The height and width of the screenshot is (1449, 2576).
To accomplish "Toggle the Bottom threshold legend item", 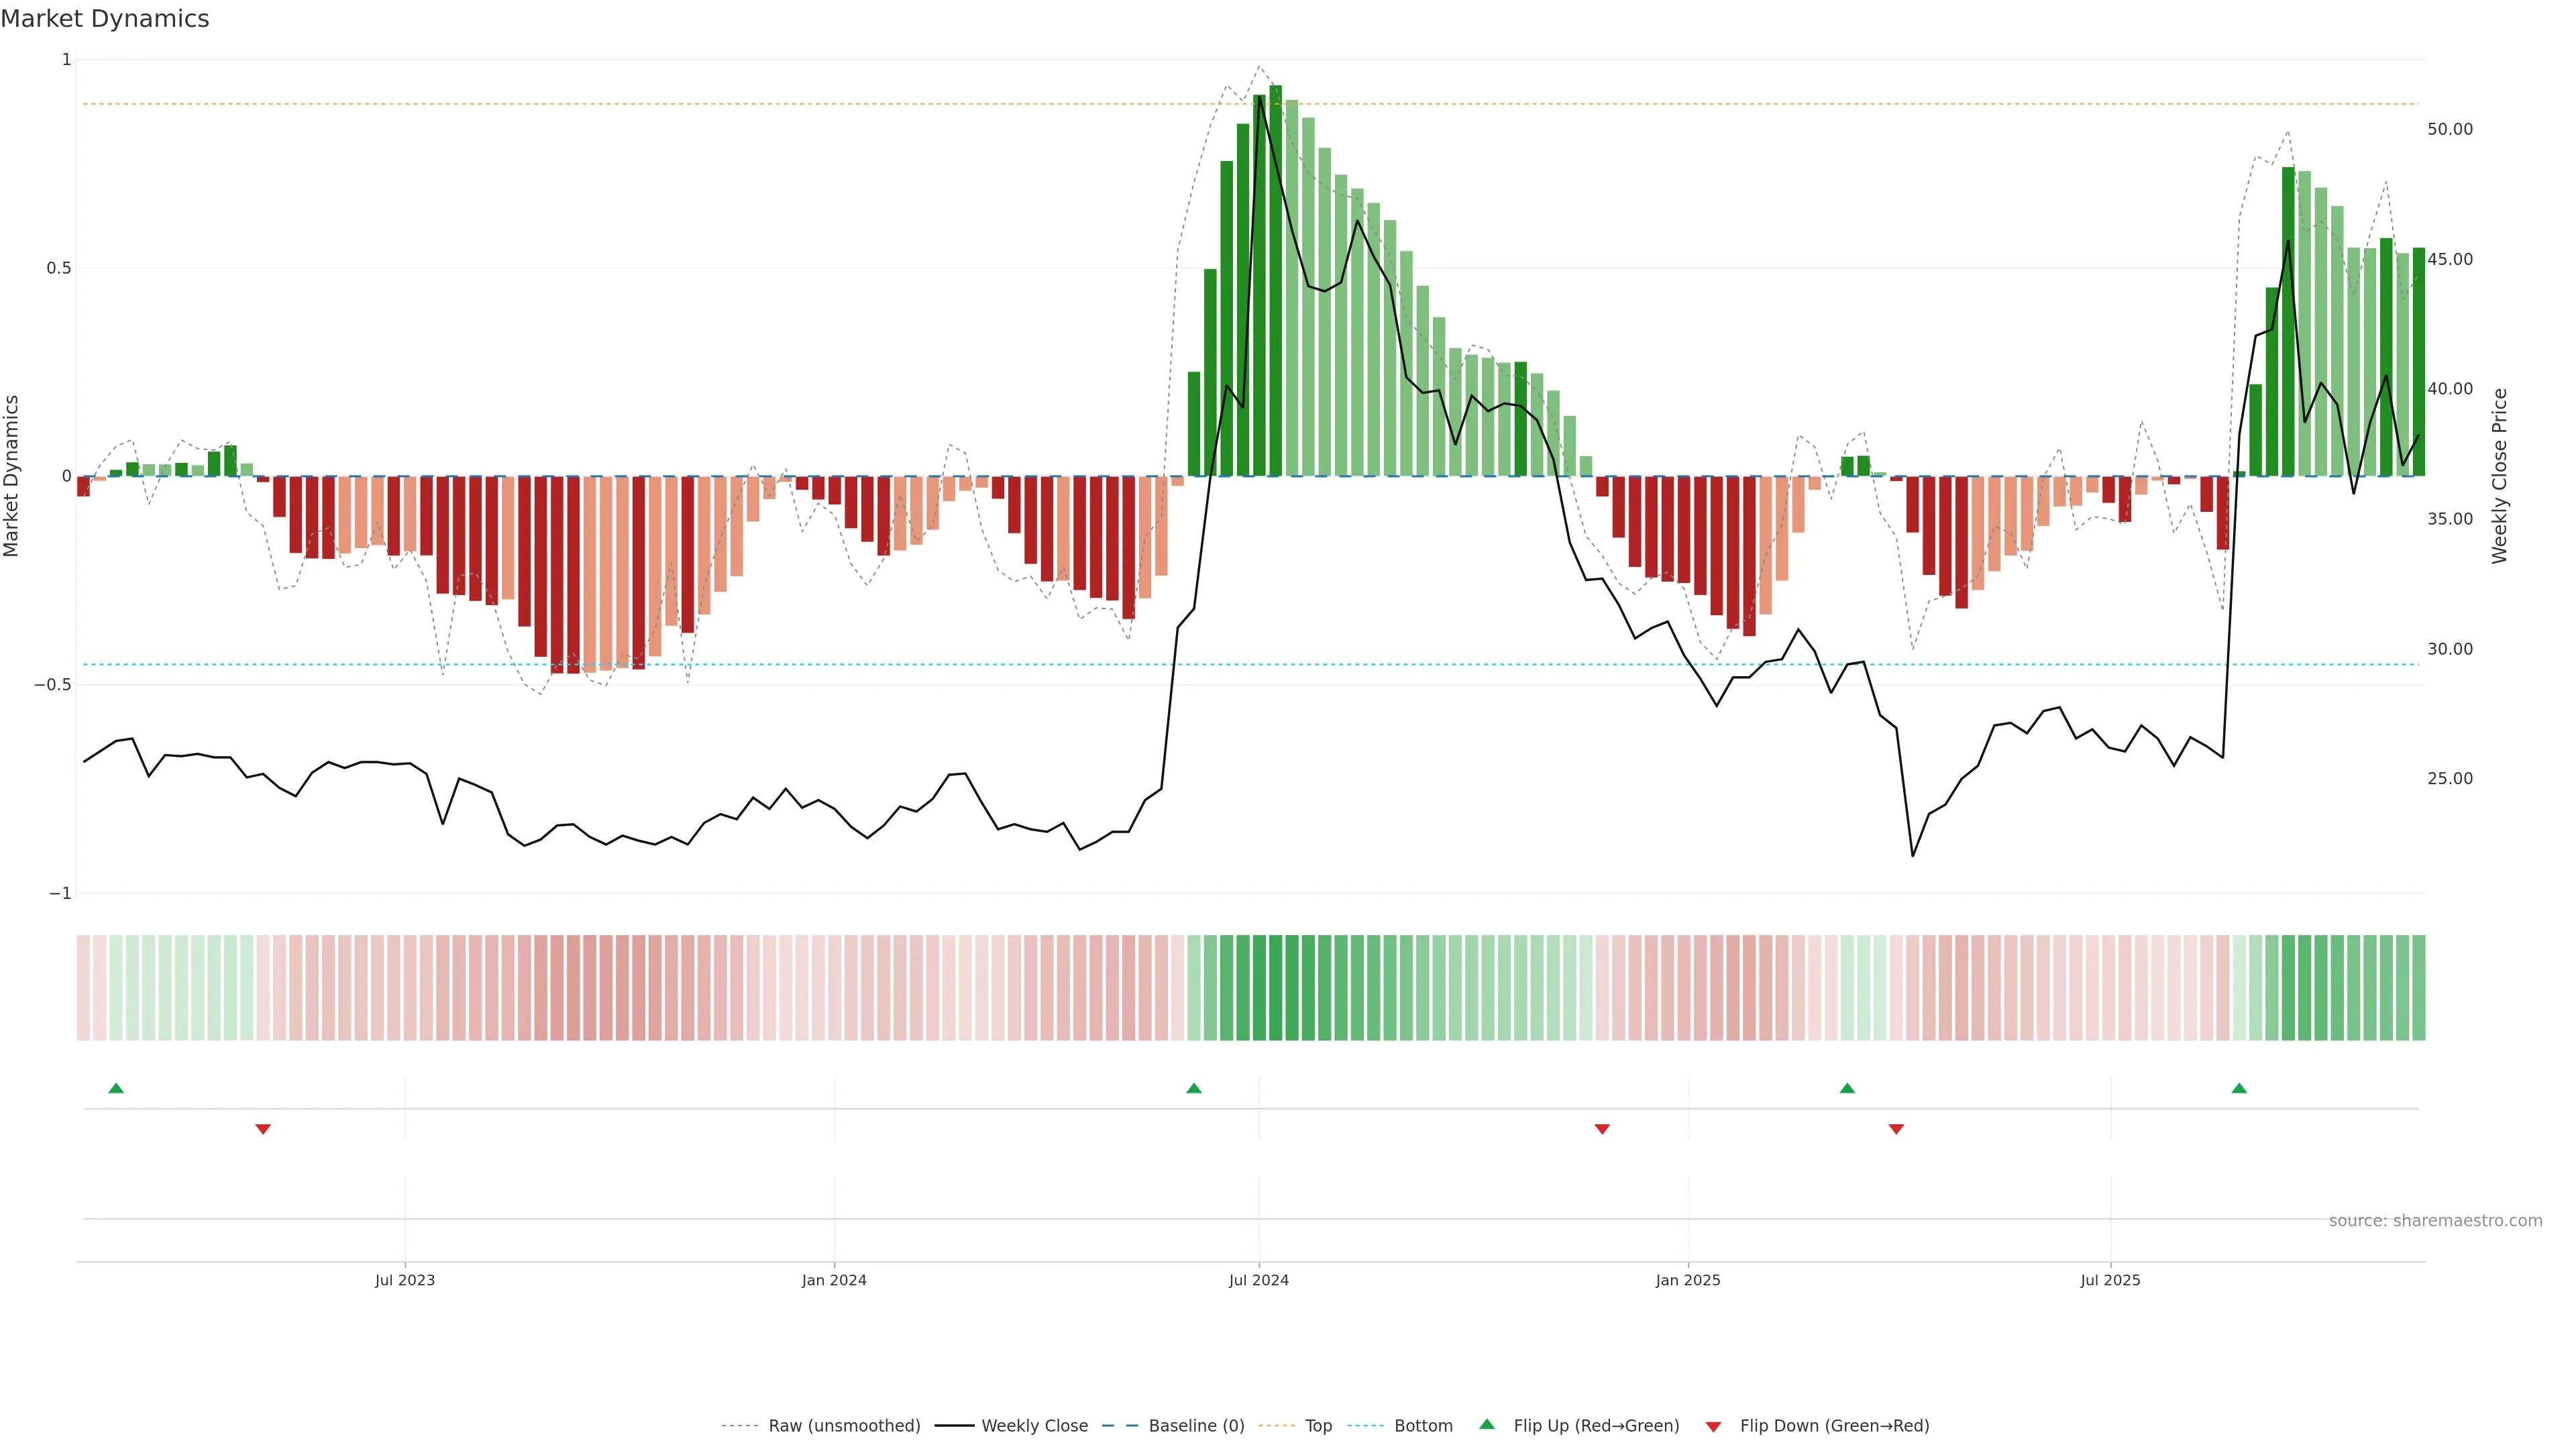I will pos(1423,1426).
